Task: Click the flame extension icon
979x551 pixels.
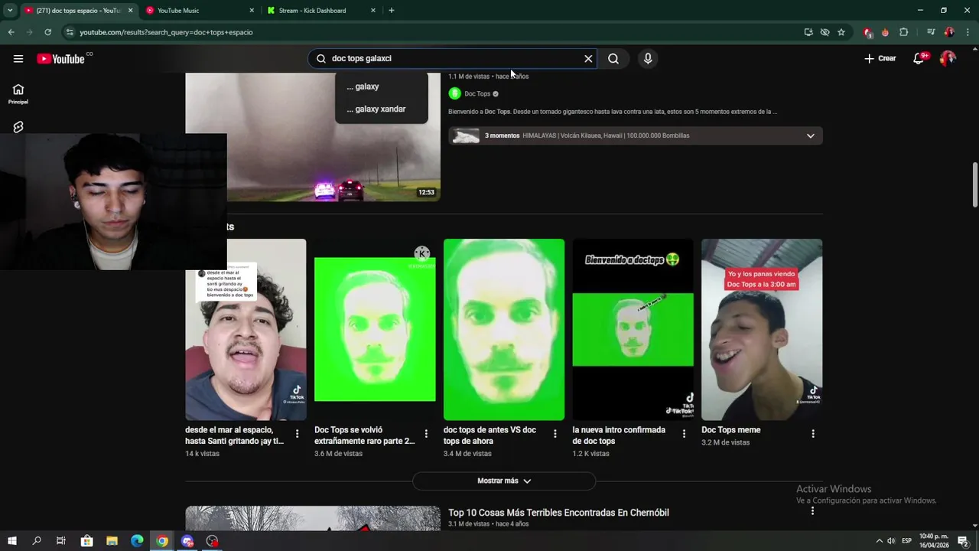Action: coord(885,32)
